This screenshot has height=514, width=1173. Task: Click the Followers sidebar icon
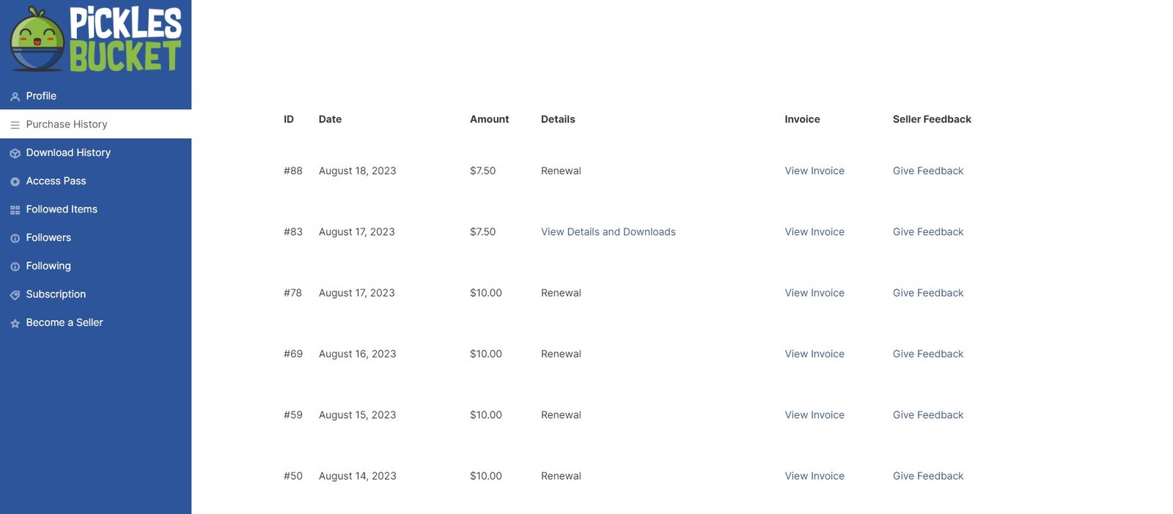click(x=15, y=239)
